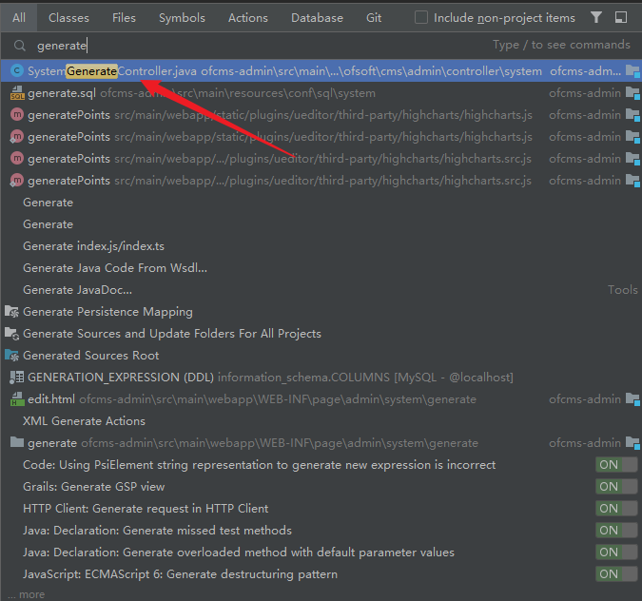This screenshot has height=601, width=642.
Task: Select Generate Persistence Mapping
Action: pyautogui.click(x=321, y=312)
